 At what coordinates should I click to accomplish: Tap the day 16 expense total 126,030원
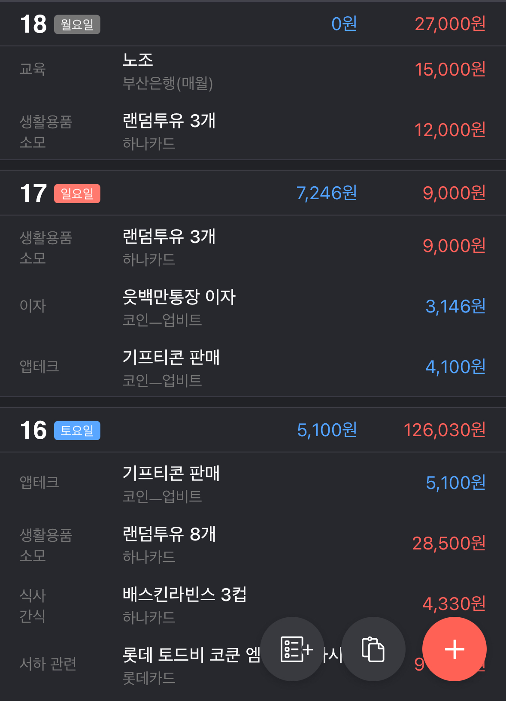coord(445,430)
